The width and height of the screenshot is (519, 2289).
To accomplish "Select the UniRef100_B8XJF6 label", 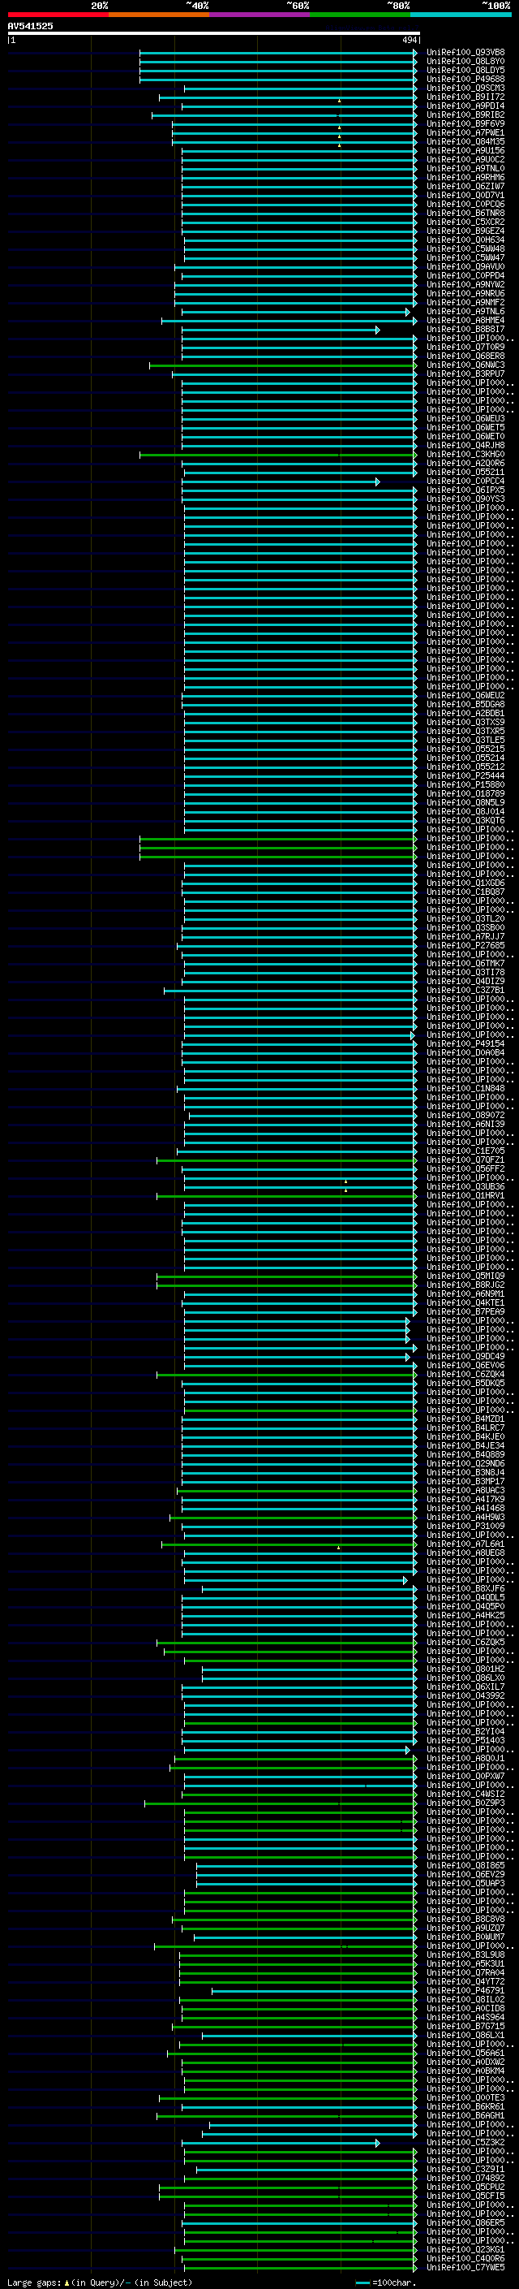I will click(x=465, y=1589).
